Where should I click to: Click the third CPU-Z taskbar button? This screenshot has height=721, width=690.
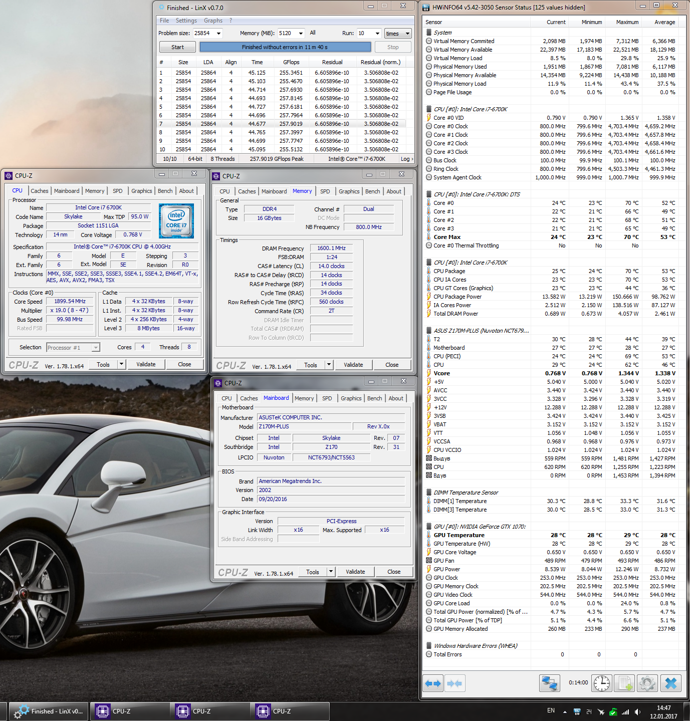(290, 711)
